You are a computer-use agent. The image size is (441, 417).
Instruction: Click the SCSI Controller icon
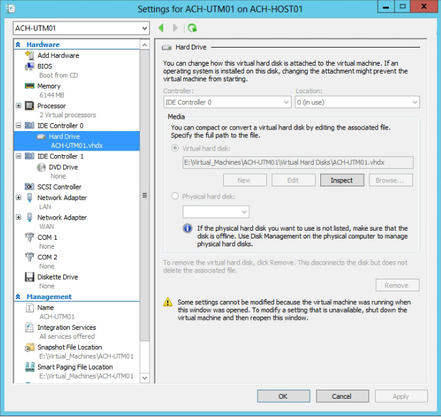coord(29,186)
